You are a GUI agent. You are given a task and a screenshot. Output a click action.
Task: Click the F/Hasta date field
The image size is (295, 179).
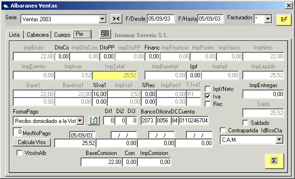(x=210, y=19)
